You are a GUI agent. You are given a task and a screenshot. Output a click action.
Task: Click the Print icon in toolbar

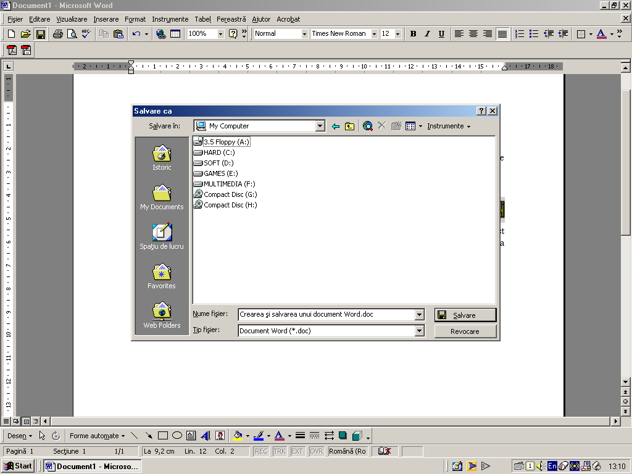pos(58,34)
